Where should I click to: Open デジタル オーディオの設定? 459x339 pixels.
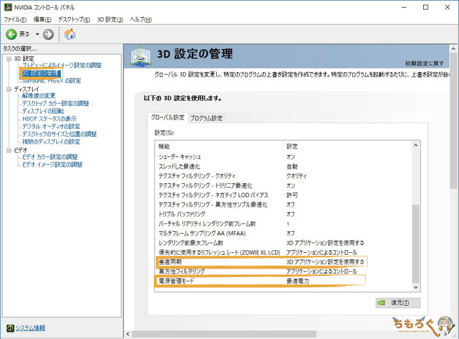(51, 126)
